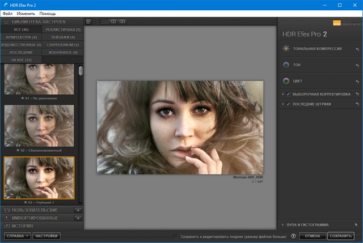
Task: Expand the История section
Action: pos(22,225)
